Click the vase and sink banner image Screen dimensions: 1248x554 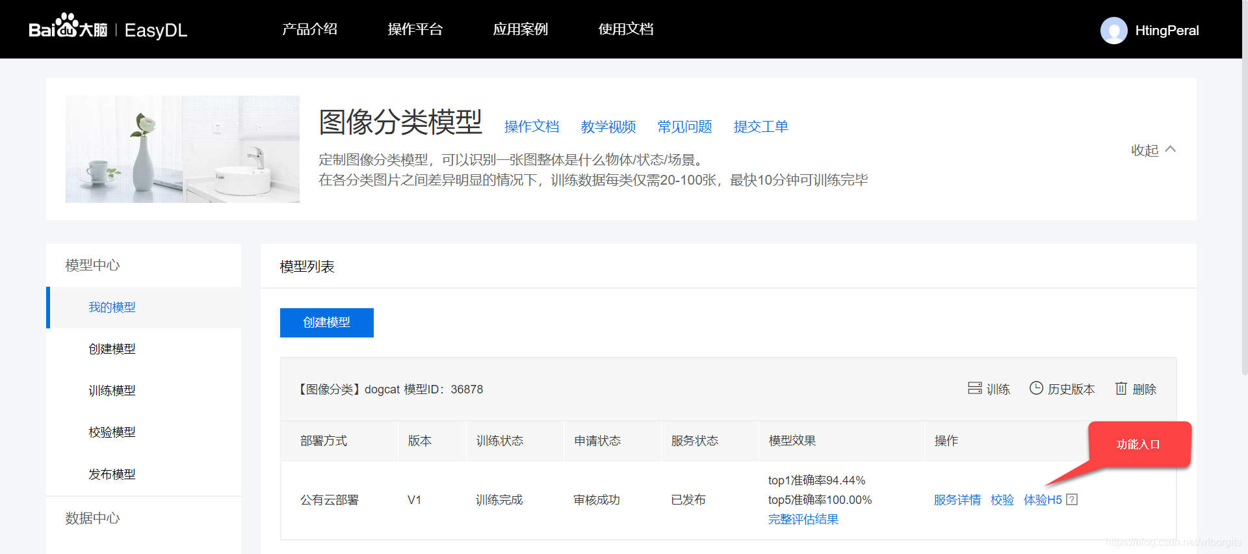183,149
